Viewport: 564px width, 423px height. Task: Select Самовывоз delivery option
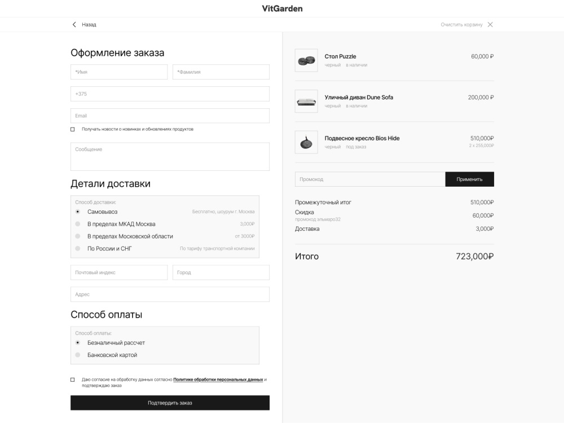pos(78,212)
